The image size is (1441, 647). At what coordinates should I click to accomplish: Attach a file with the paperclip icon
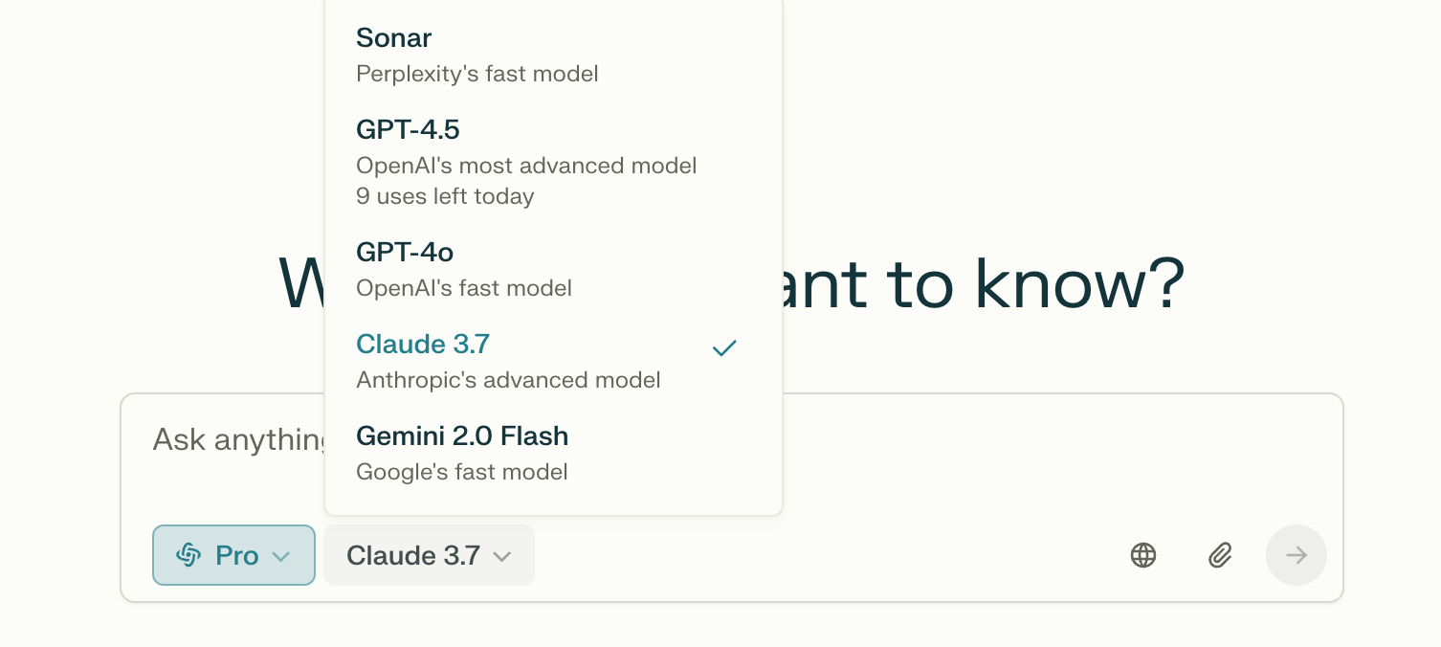click(x=1220, y=555)
